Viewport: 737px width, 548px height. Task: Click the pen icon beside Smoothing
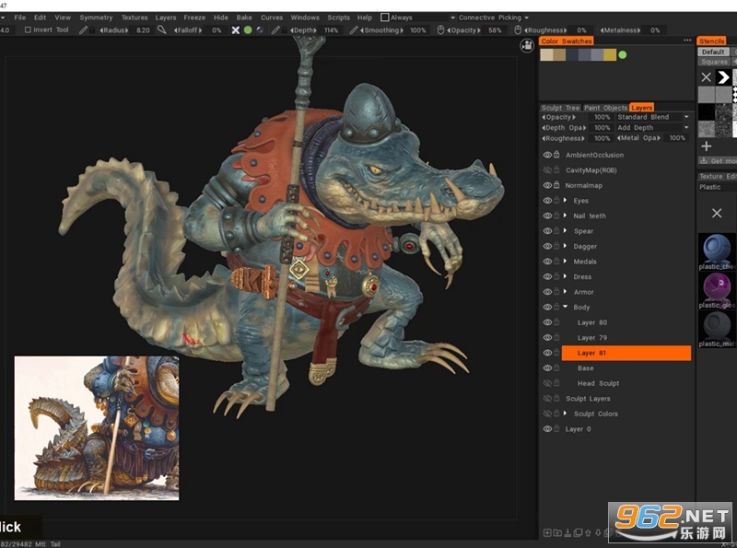pos(354,30)
